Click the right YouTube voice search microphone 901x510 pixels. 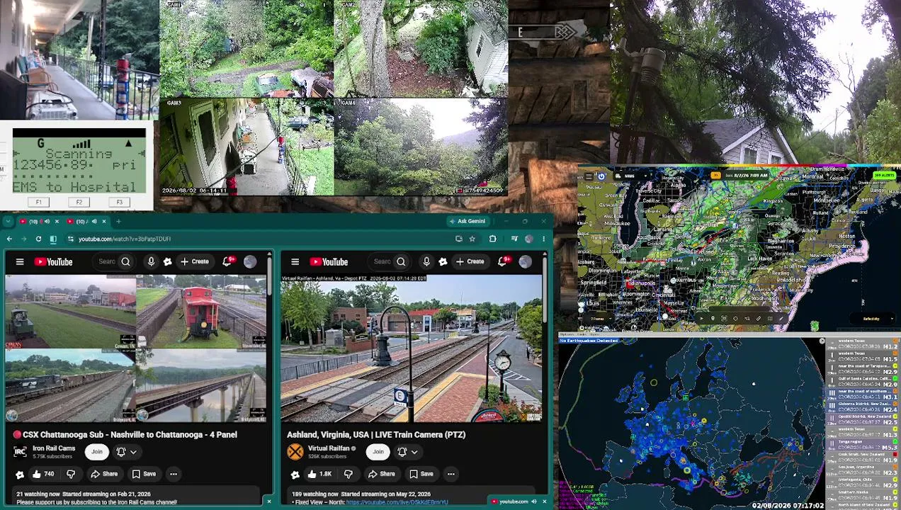(x=426, y=262)
